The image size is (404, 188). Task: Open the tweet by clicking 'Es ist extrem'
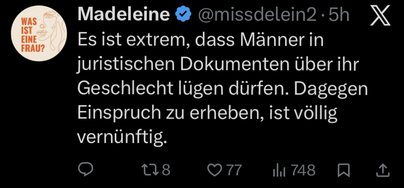119,42
